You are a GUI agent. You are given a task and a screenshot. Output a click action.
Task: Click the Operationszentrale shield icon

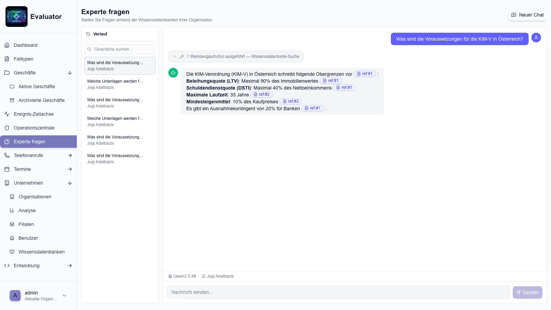point(7,128)
